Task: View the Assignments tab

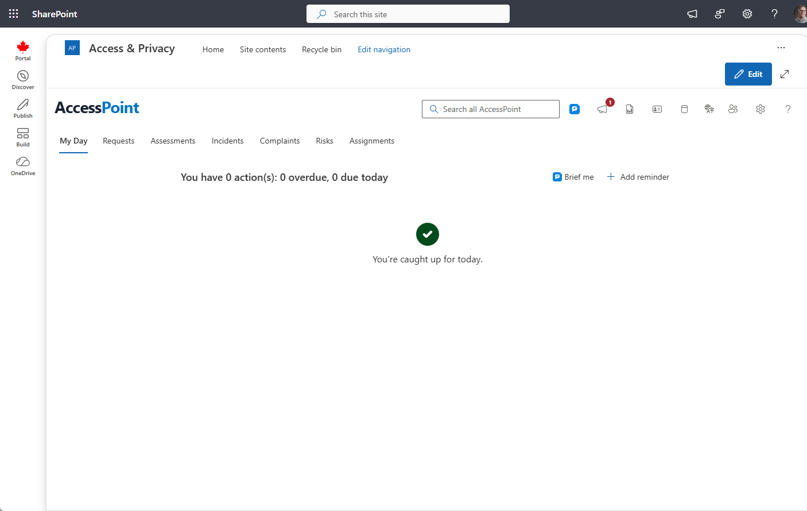Action: click(x=372, y=141)
